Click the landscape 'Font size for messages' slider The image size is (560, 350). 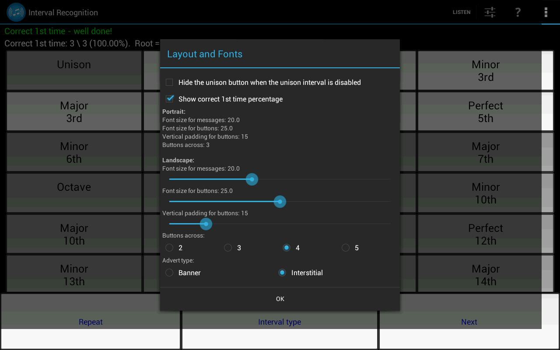coord(280,179)
